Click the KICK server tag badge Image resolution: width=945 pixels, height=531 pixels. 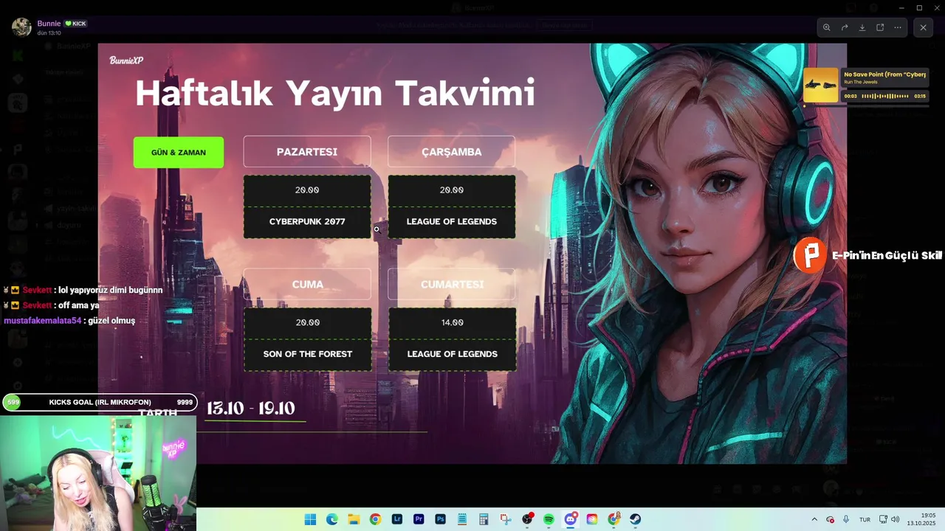[76, 24]
